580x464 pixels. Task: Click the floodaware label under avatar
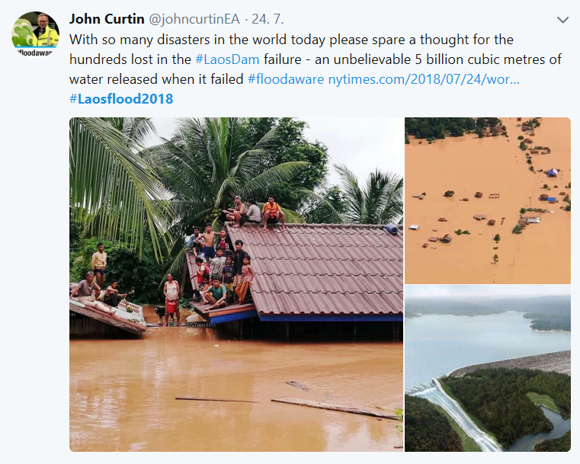[x=35, y=53]
